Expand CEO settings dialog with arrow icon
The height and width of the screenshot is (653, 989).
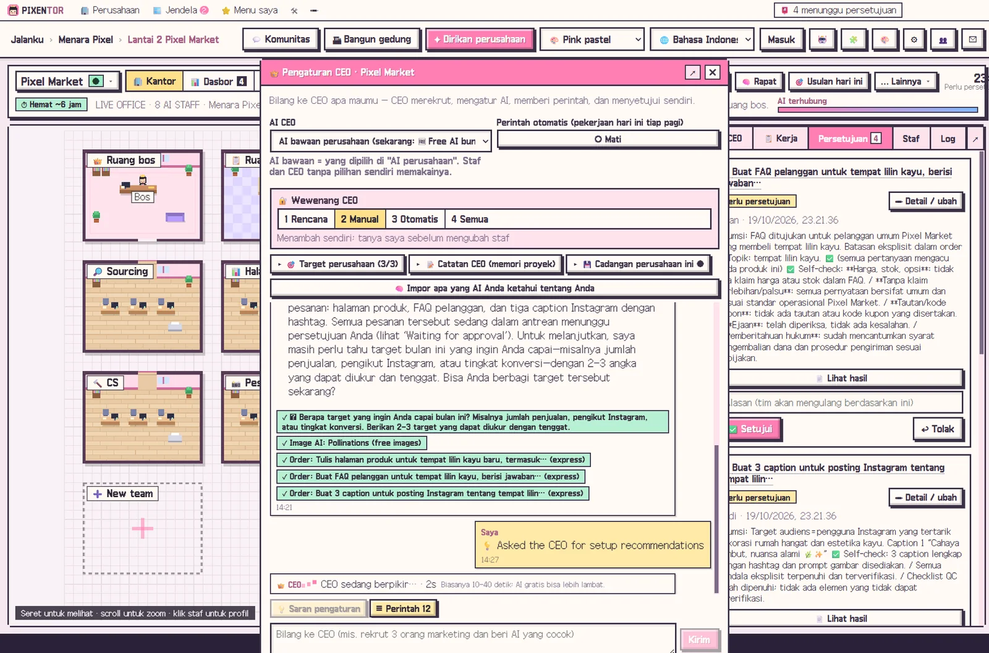tap(692, 72)
